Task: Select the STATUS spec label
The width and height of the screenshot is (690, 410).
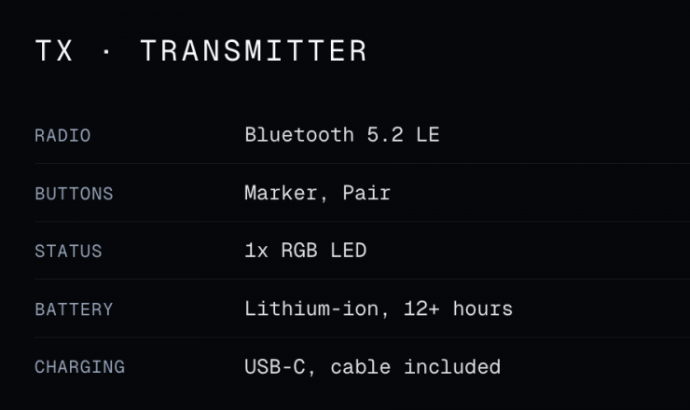Action: click(68, 252)
